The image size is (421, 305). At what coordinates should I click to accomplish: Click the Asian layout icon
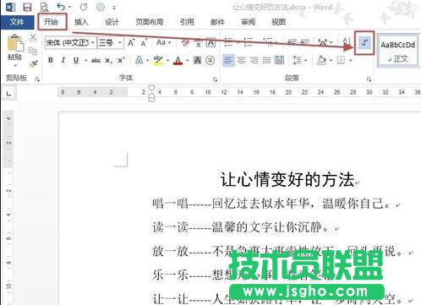322,42
